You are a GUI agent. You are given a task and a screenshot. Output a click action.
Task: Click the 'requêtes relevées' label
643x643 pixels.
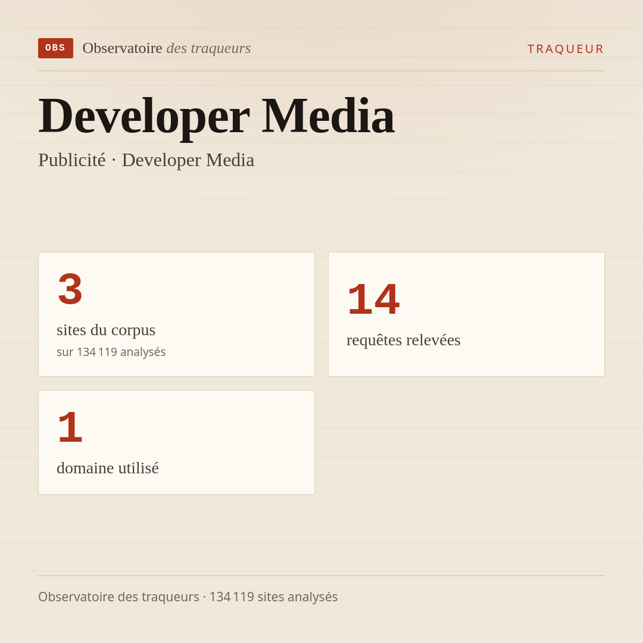point(404,340)
